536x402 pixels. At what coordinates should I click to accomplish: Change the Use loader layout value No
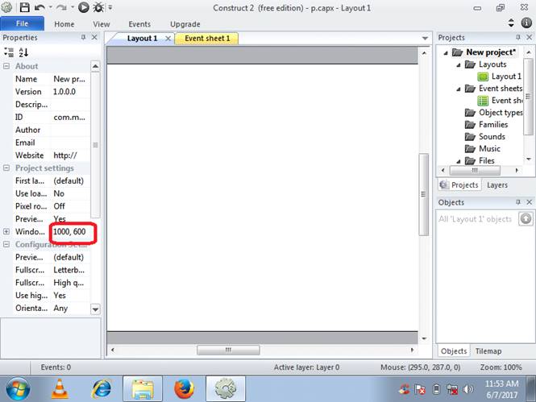[x=69, y=193]
